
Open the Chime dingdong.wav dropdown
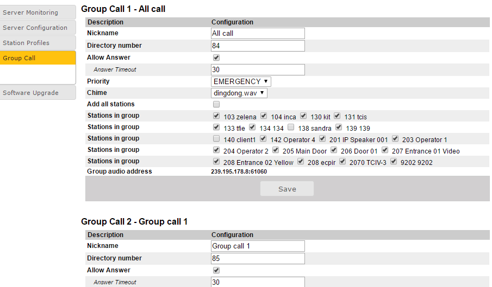click(x=239, y=93)
